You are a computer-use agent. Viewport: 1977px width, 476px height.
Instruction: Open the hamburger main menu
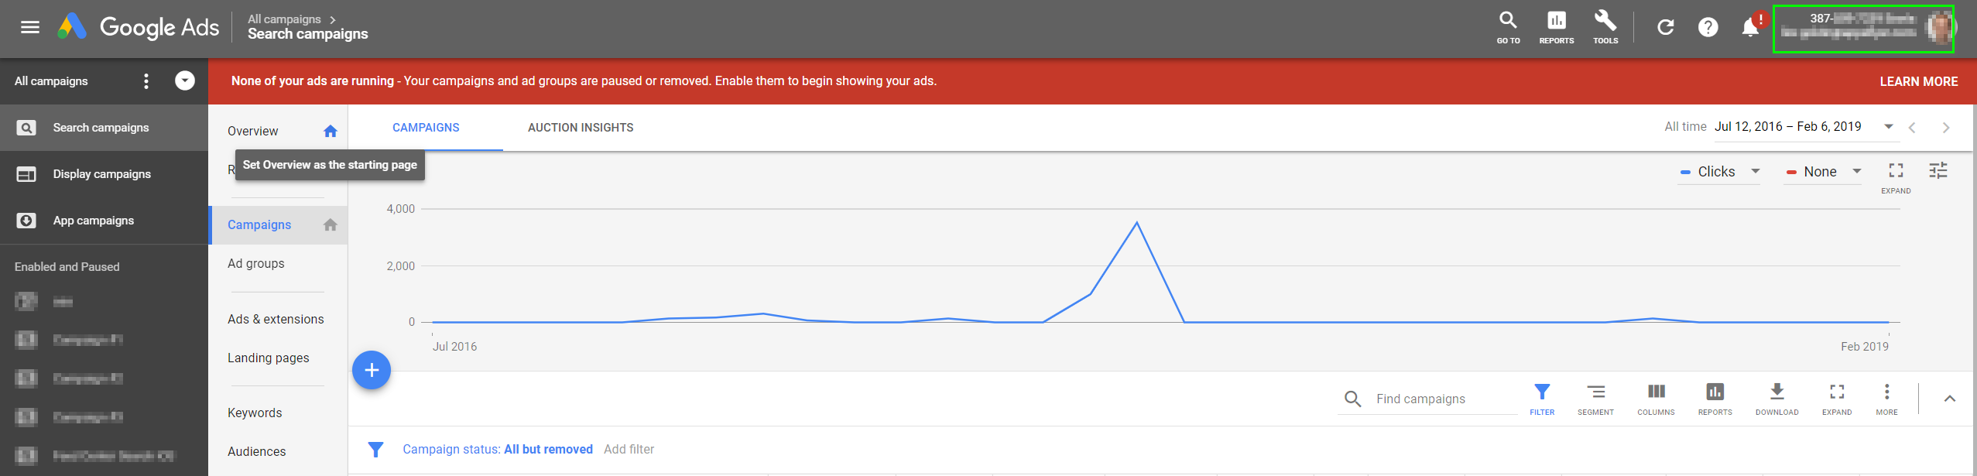pos(30,28)
